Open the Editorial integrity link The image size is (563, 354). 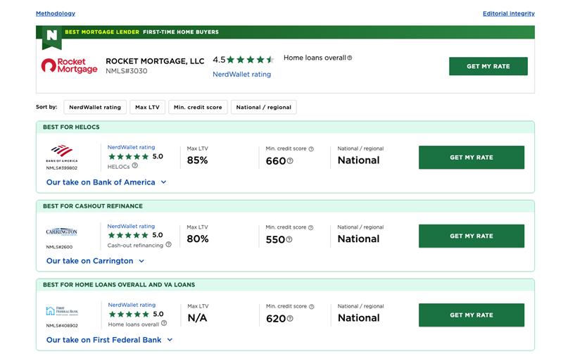point(508,13)
